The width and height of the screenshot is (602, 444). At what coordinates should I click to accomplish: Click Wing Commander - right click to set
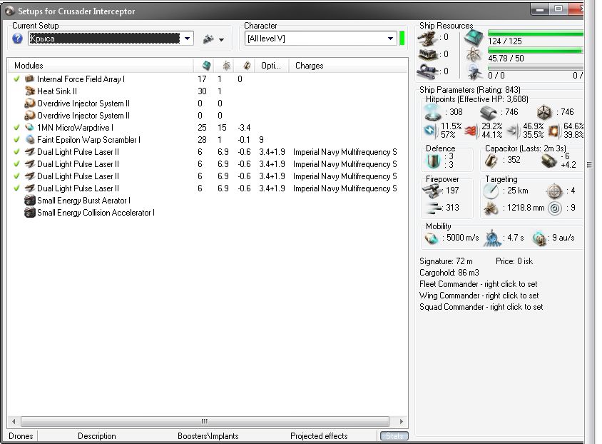pyautogui.click(x=479, y=296)
